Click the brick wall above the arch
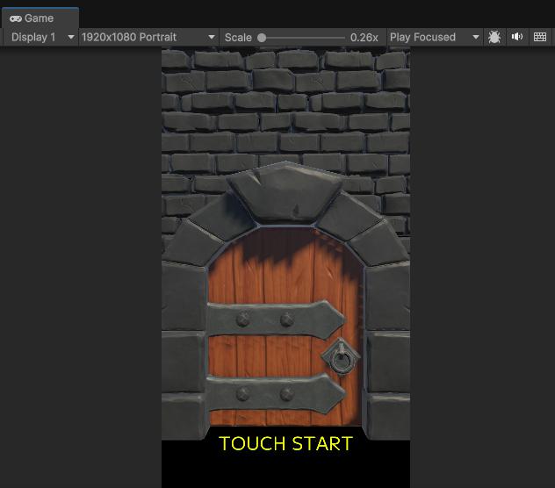 285,105
